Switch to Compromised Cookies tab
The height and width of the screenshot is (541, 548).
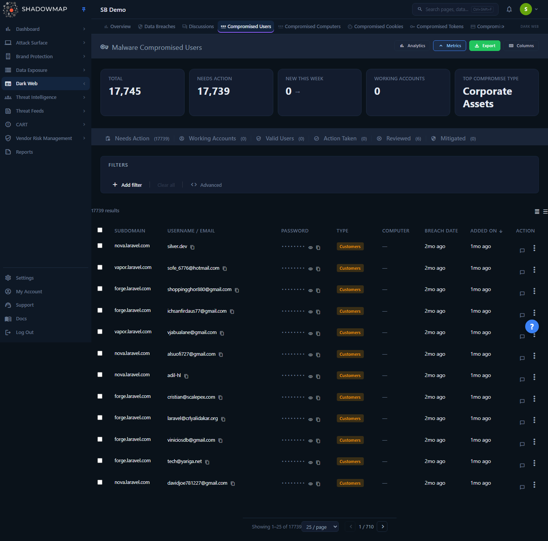coord(376,27)
